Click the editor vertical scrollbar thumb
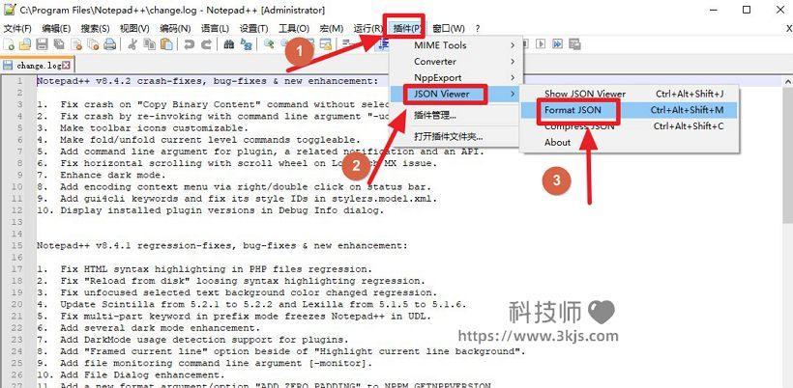 pos(787,154)
